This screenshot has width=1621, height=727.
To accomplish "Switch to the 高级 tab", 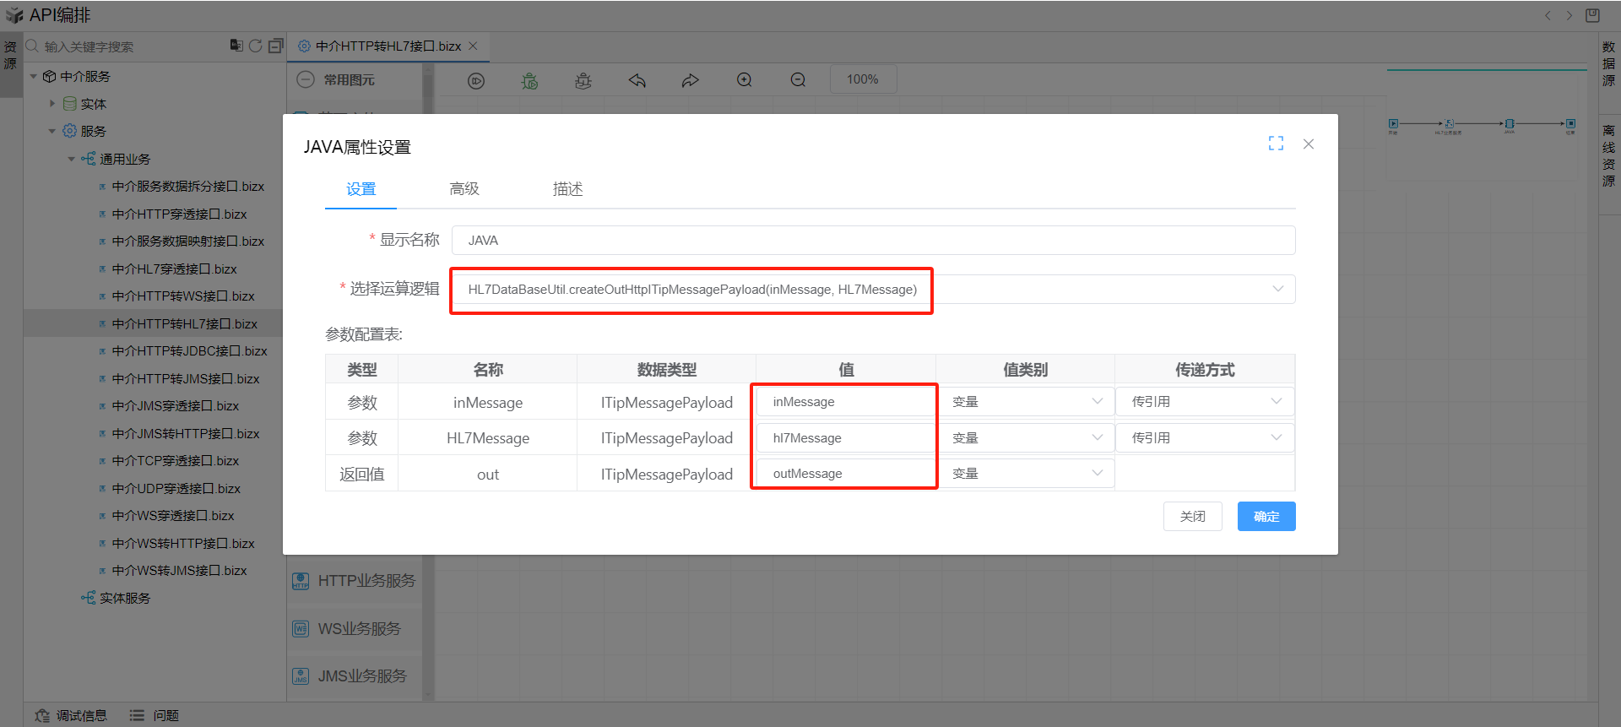I will tap(464, 189).
